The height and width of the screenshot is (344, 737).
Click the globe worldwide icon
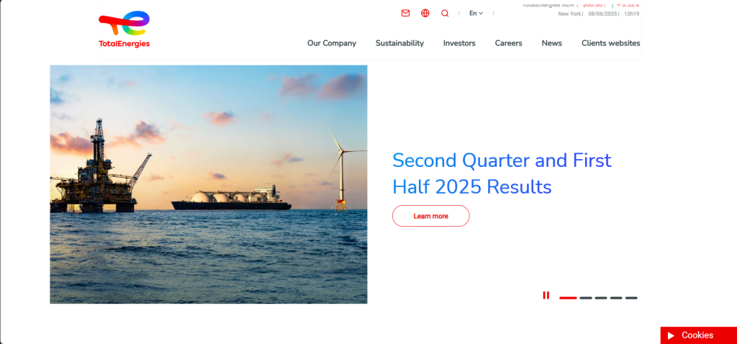[425, 13]
